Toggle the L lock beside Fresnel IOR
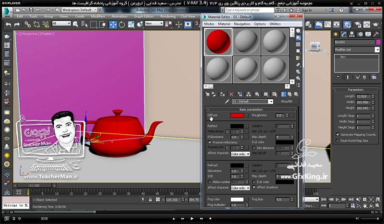 (x=227, y=147)
